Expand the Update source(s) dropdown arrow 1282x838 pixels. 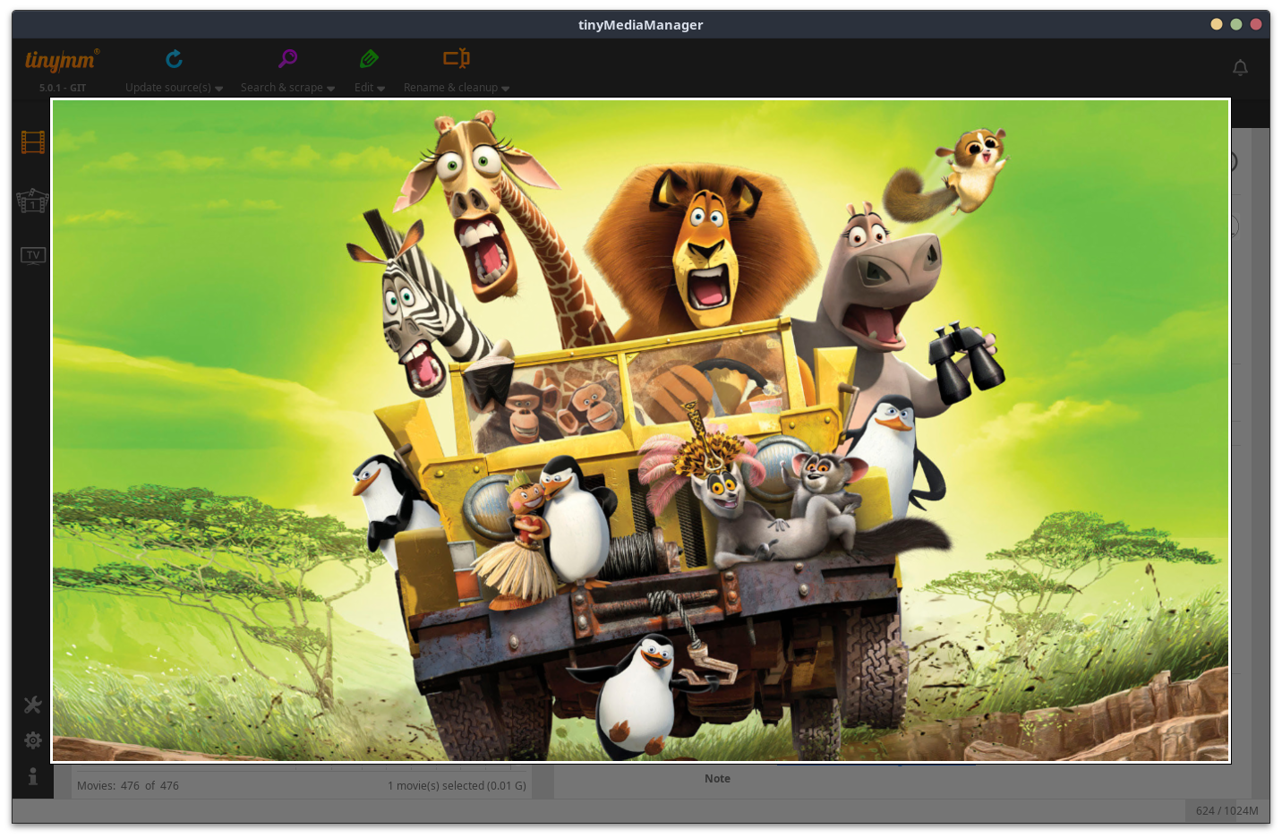point(219,89)
